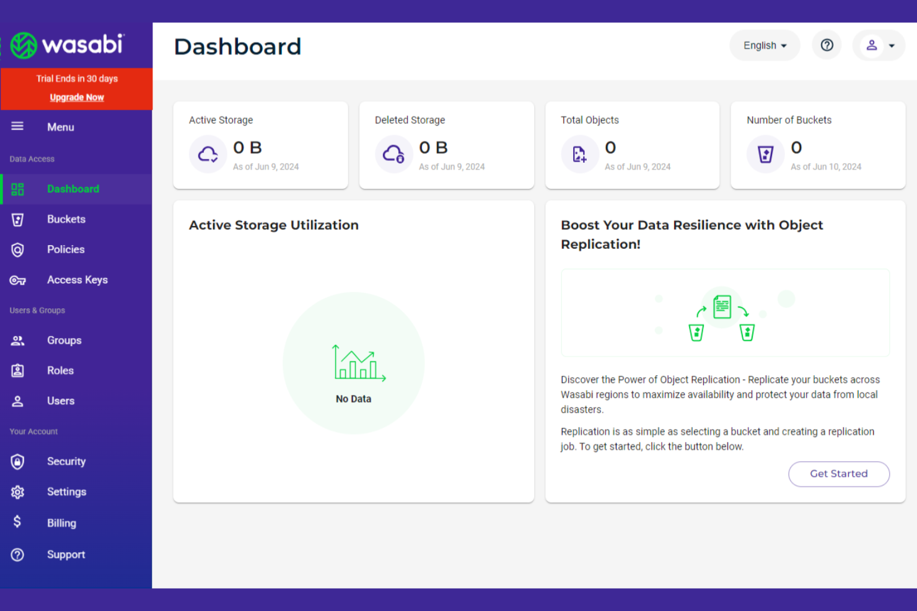
Task: Expand the user account dropdown menu
Action: [x=879, y=45]
